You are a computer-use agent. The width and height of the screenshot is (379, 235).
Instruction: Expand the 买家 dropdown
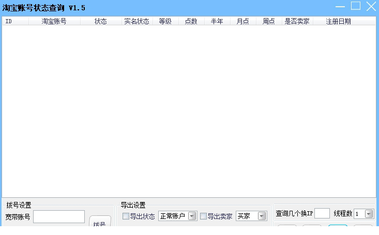click(x=251, y=216)
